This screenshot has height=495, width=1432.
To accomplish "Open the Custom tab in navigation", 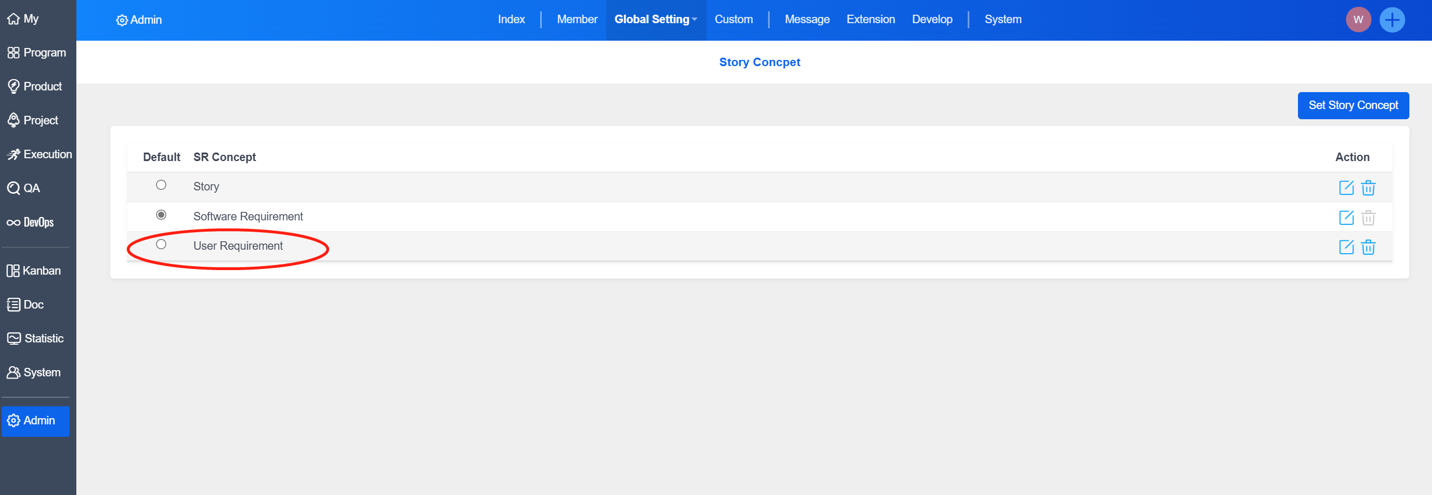I will click(734, 20).
